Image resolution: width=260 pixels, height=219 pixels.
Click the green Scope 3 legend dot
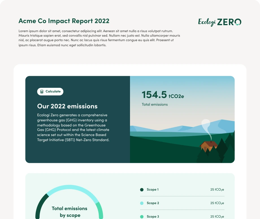[142, 217]
